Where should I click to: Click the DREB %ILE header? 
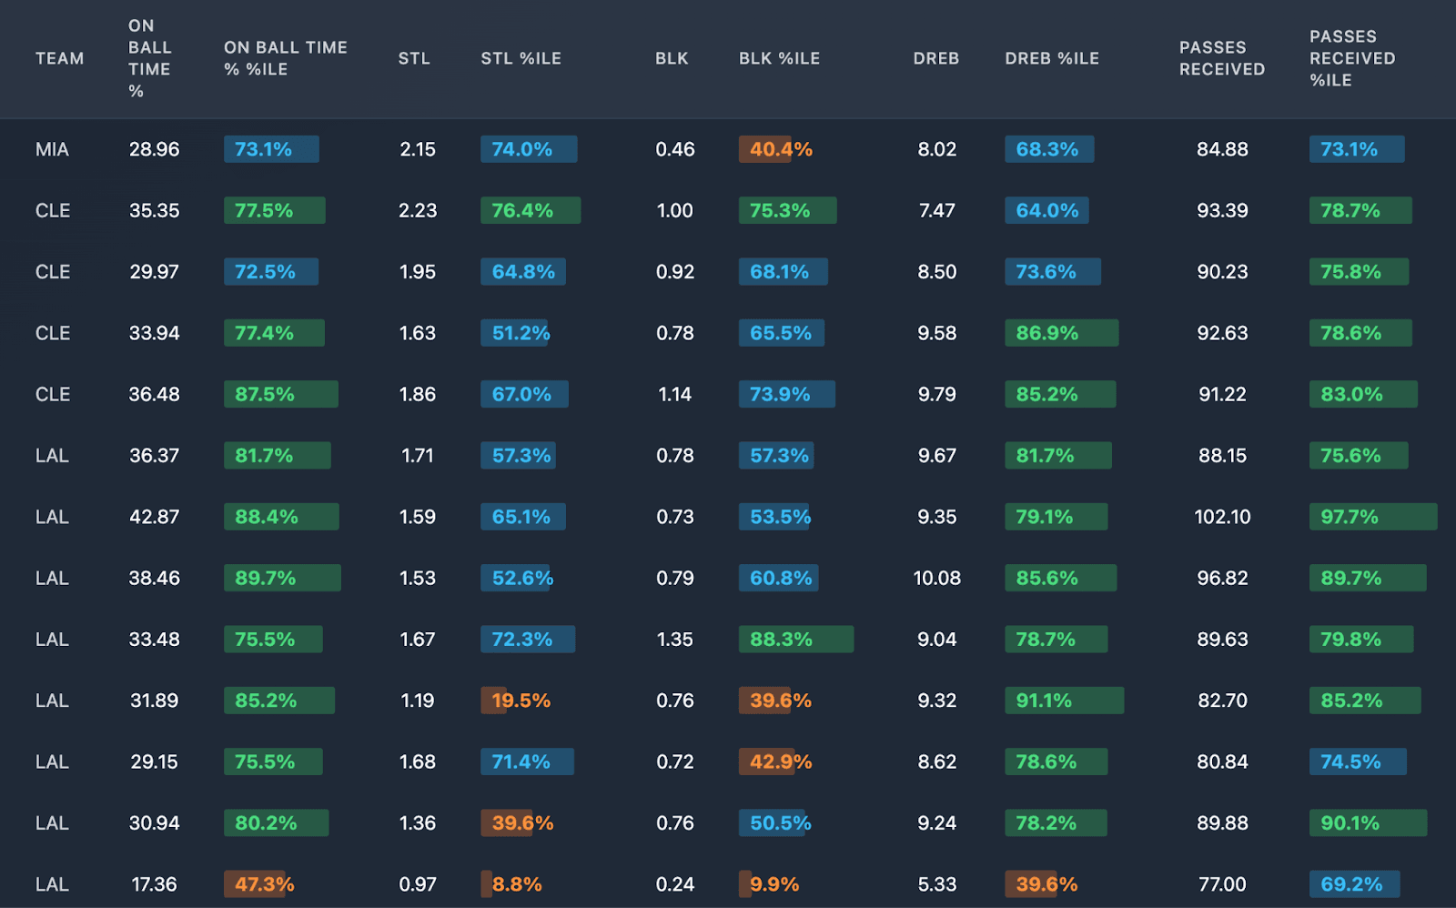point(1051,58)
